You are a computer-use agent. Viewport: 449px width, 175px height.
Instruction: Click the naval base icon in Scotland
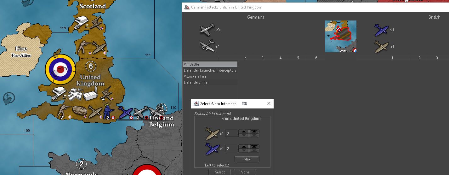pyautogui.click(x=81, y=22)
